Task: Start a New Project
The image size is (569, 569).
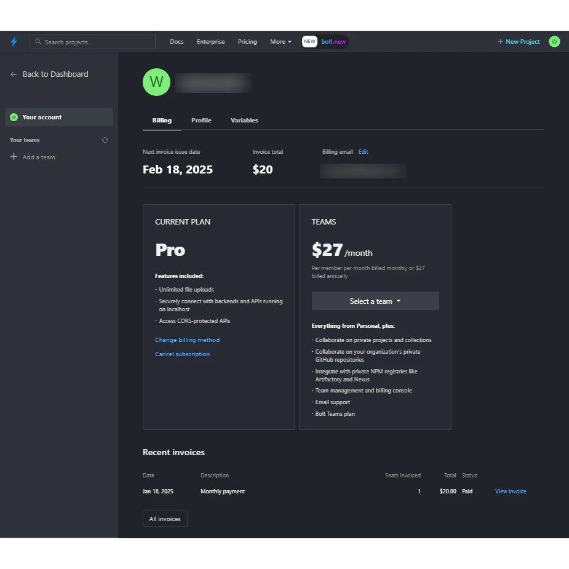Action: 519,42
